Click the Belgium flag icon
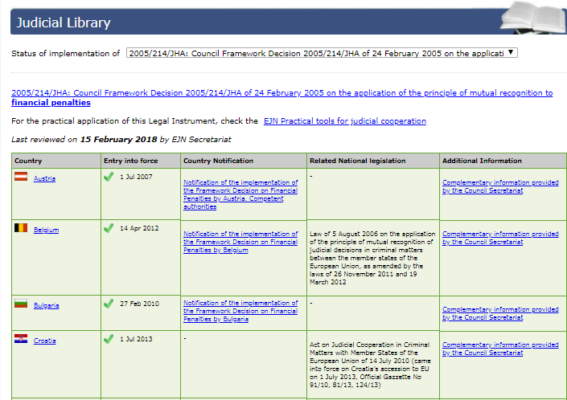 click(x=22, y=229)
